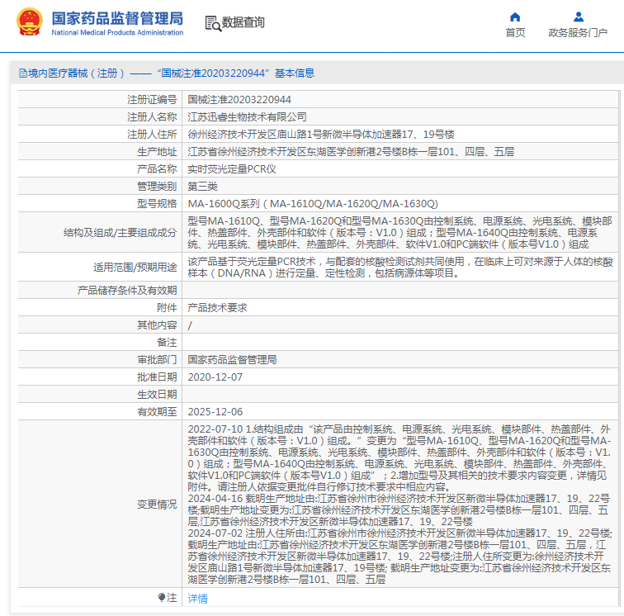
Task: Click the 注册人住所 address value
Action: (x=321, y=135)
